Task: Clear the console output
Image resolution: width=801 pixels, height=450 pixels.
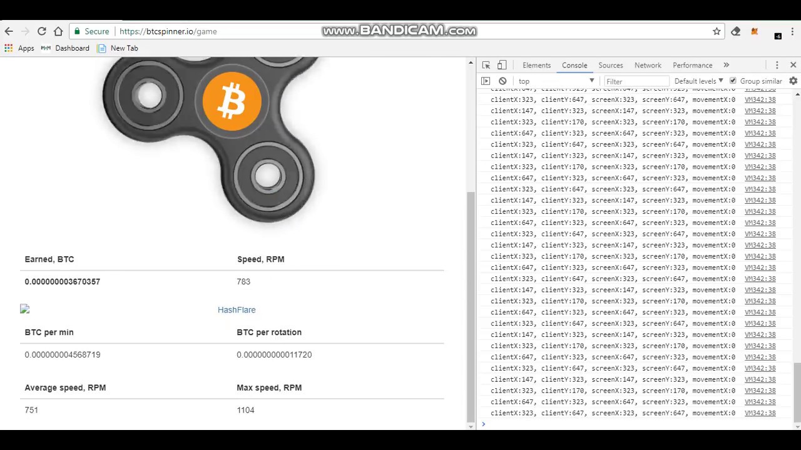Action: coord(503,81)
